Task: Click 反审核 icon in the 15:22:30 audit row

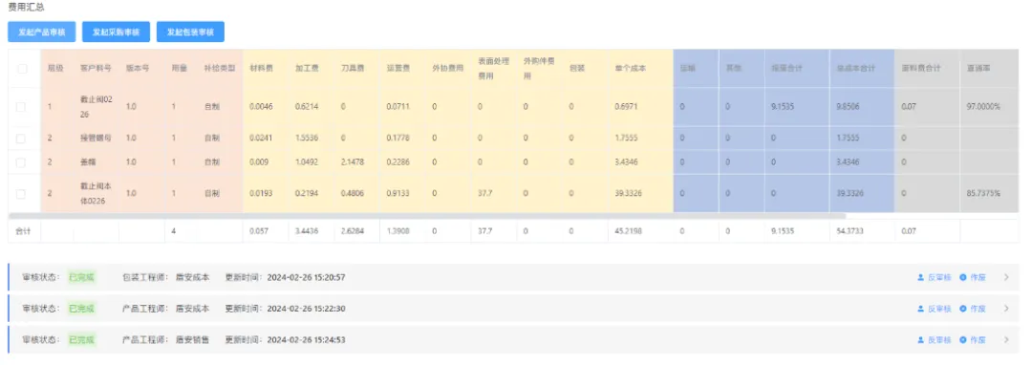Action: (x=921, y=309)
